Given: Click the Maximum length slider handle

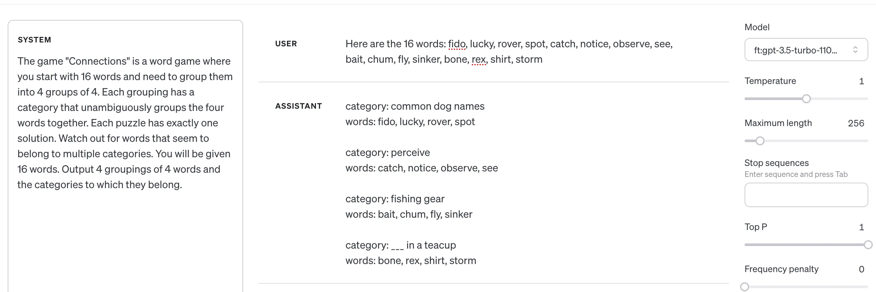Looking at the screenshot, I should pyautogui.click(x=760, y=141).
